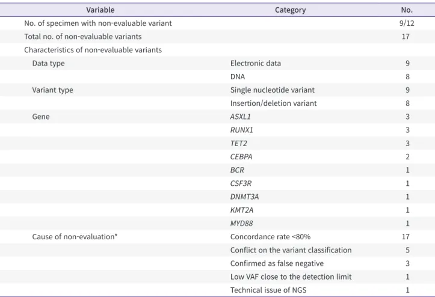Click 'Single nucleotide variant' cell
Screen dimensions: 435x297
272,90
